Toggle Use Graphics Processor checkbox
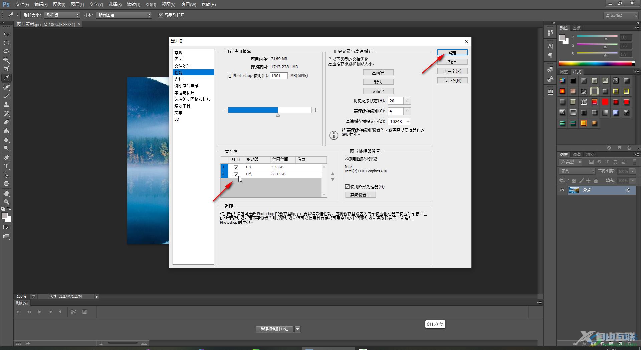Screen dimensions: 641x350 click(x=347, y=187)
